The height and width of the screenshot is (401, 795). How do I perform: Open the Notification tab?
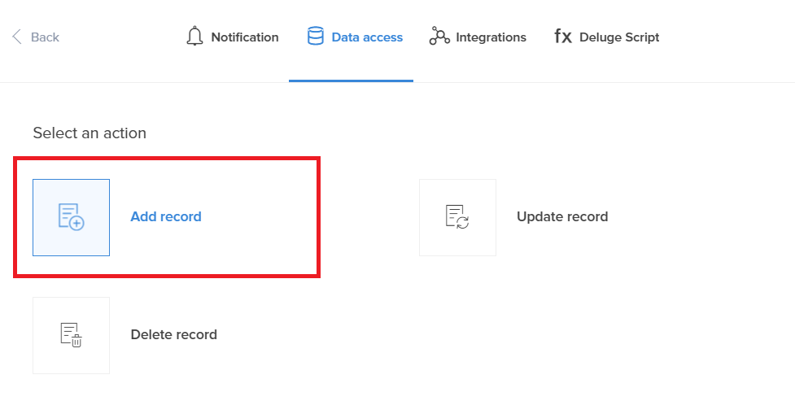tap(244, 37)
